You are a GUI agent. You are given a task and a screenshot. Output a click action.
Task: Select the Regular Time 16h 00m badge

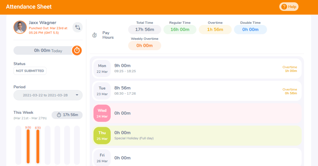click(180, 29)
